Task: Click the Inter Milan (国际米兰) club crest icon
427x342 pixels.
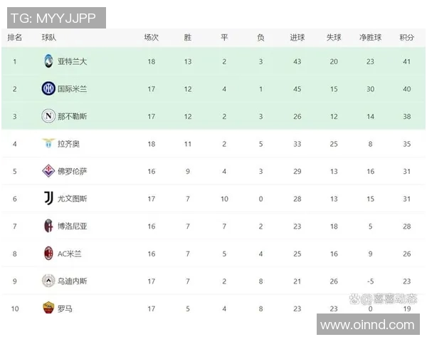Action: click(48, 89)
